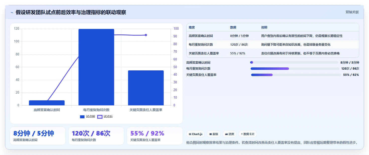Click the 关键页面责任人覆盖率 label beside progress bars
Viewport: 369px width, 155px height.
click(x=201, y=75)
